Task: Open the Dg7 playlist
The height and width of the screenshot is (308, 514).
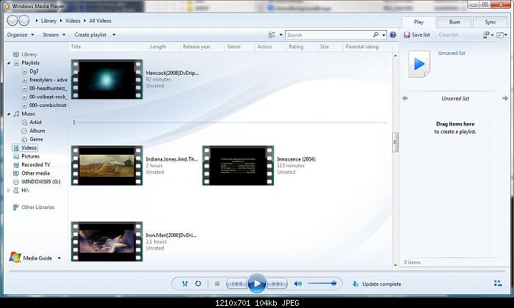Action: pos(34,71)
